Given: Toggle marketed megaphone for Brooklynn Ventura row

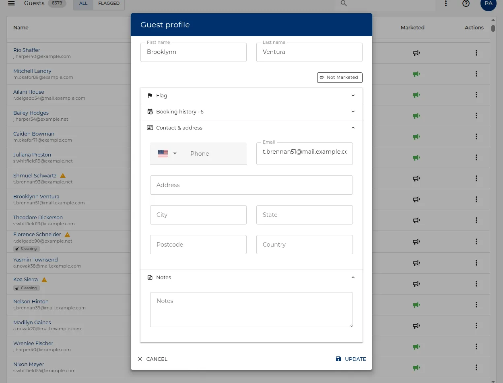Looking at the screenshot, I should click(x=416, y=199).
